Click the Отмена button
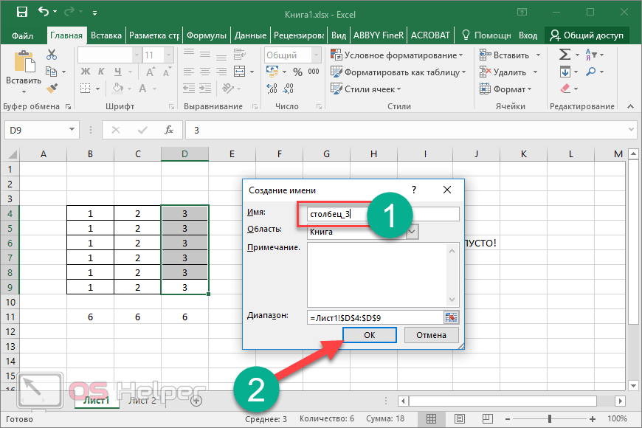This screenshot has height=428, width=642. coord(431,335)
